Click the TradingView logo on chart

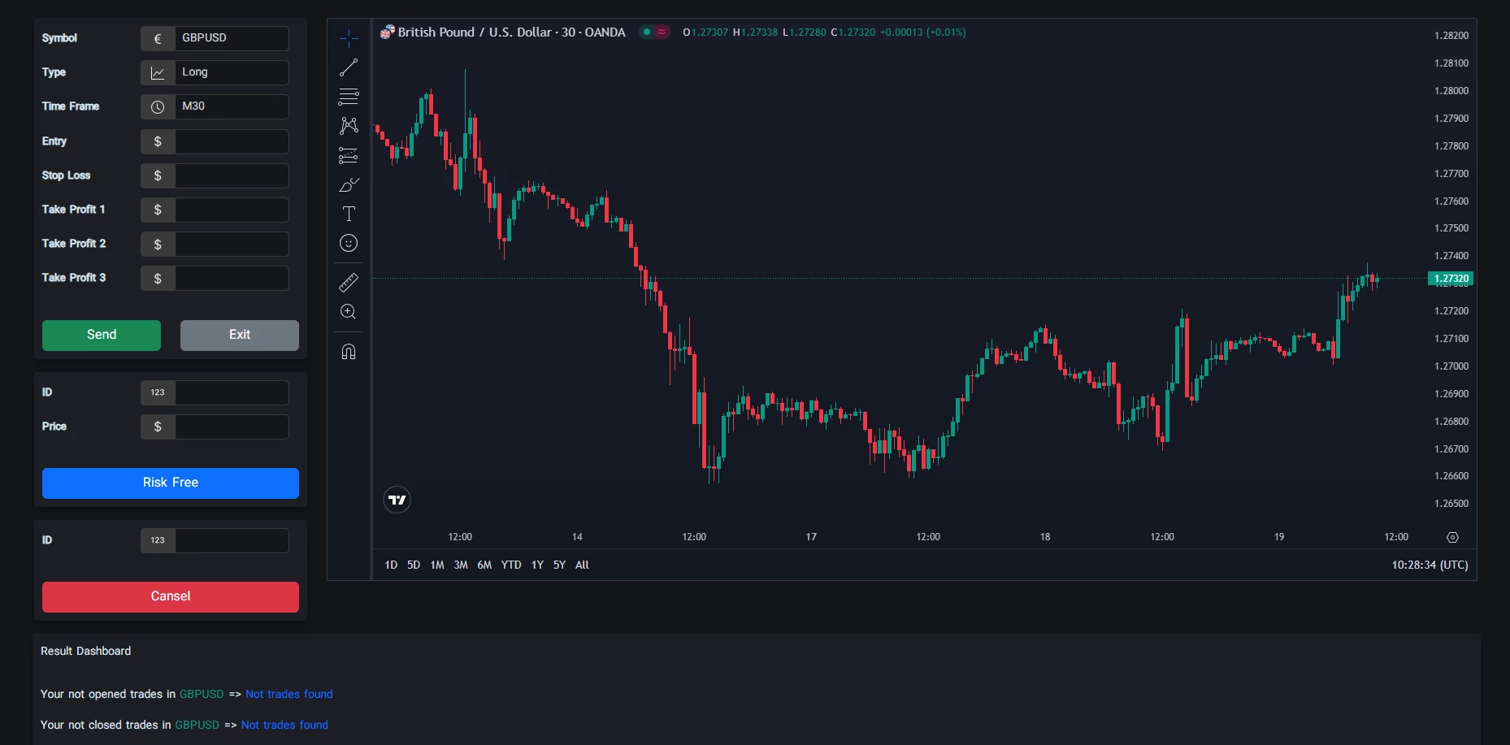397,500
